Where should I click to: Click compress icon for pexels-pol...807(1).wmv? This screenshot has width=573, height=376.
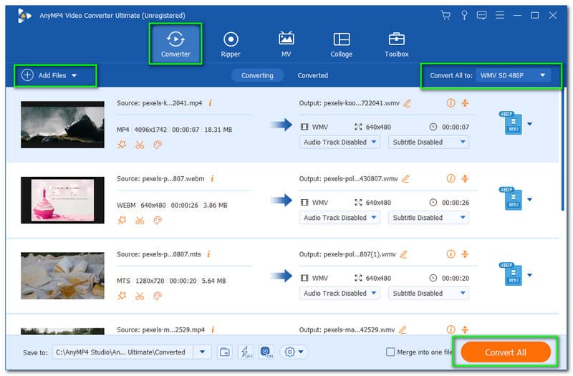coord(465,254)
